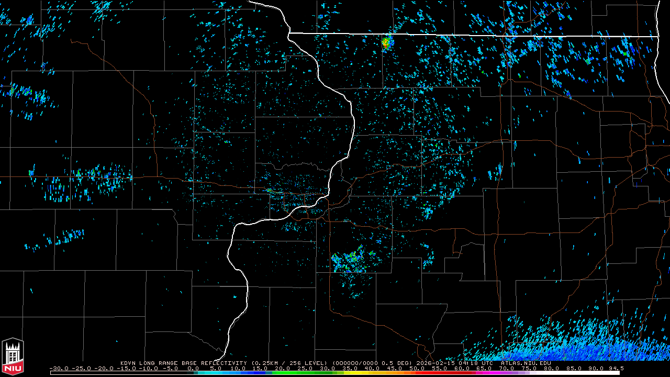Click the '0.0' scale label

(x=193, y=368)
